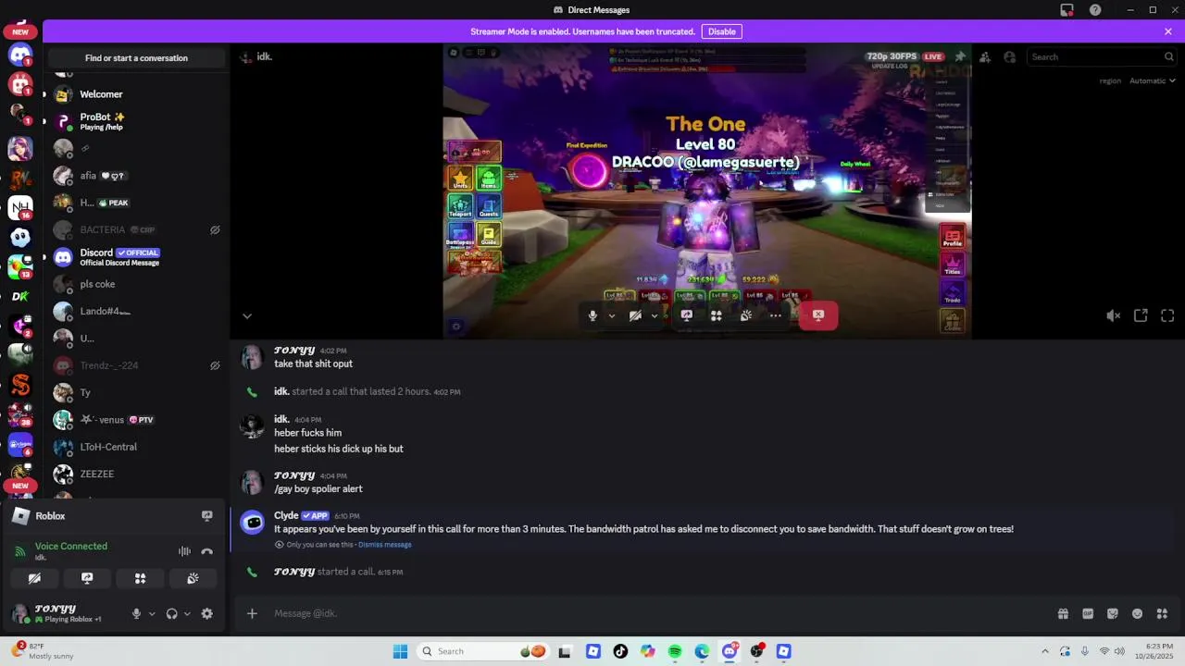
Task: Expand input device options next to microphone
Action: click(152, 613)
